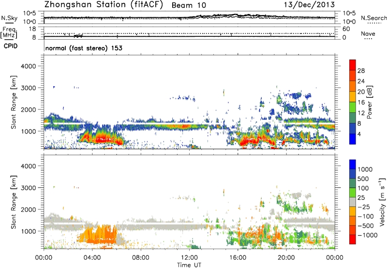Click the "Freq. [MHz]" axis label
Screen dimensions: 387x268
(9, 32)
